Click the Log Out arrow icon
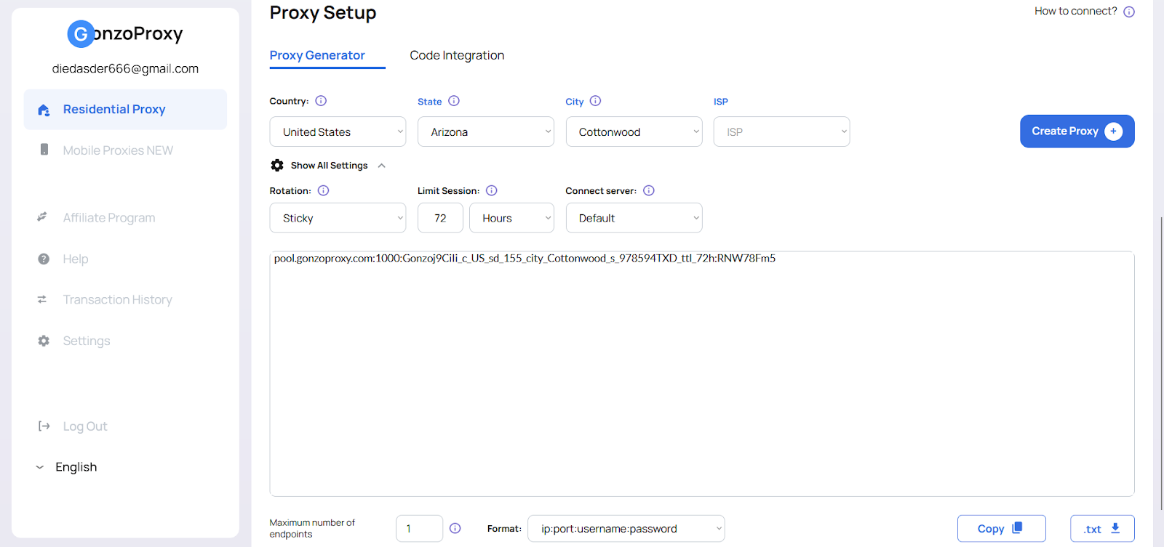The width and height of the screenshot is (1164, 547). (x=44, y=426)
